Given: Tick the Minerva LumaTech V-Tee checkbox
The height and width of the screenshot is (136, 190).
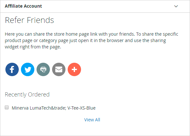Looking at the screenshot, I should tap(7, 107).
